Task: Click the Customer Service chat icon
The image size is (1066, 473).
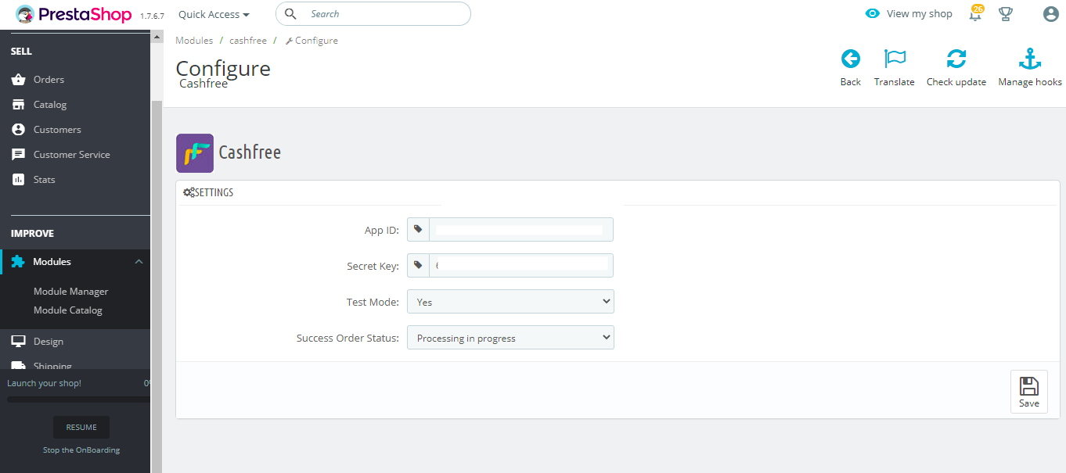Action: (18, 155)
